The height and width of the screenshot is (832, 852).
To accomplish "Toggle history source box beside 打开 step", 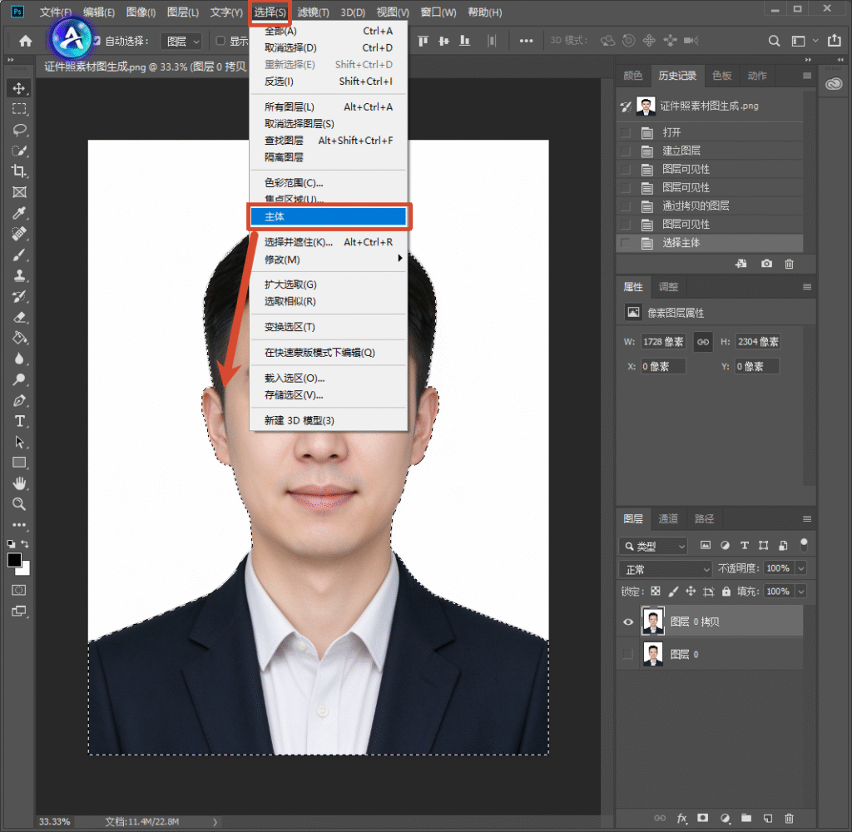I will pos(626,132).
